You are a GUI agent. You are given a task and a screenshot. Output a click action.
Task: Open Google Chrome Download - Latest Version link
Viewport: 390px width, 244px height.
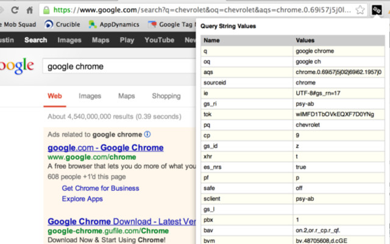[122, 221]
